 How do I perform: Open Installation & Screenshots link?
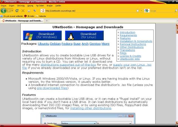pos(136,41)
